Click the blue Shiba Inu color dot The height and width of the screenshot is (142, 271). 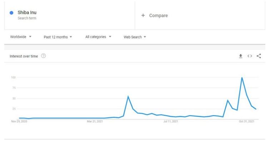[11, 13]
